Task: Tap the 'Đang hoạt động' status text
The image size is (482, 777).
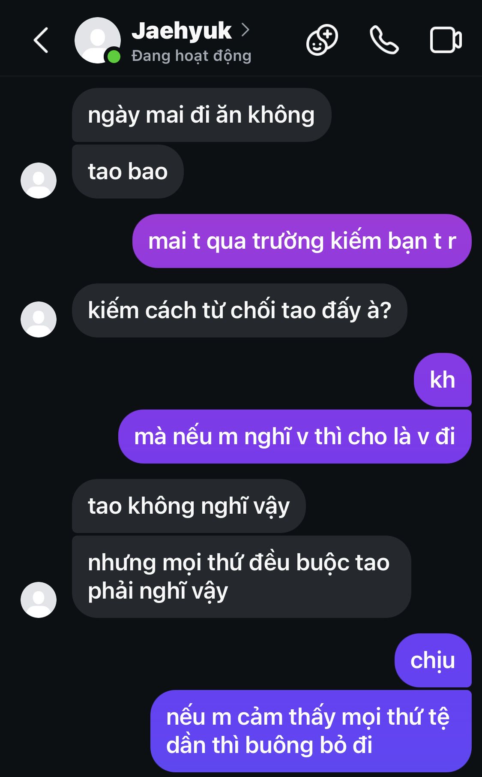Action: [x=191, y=56]
